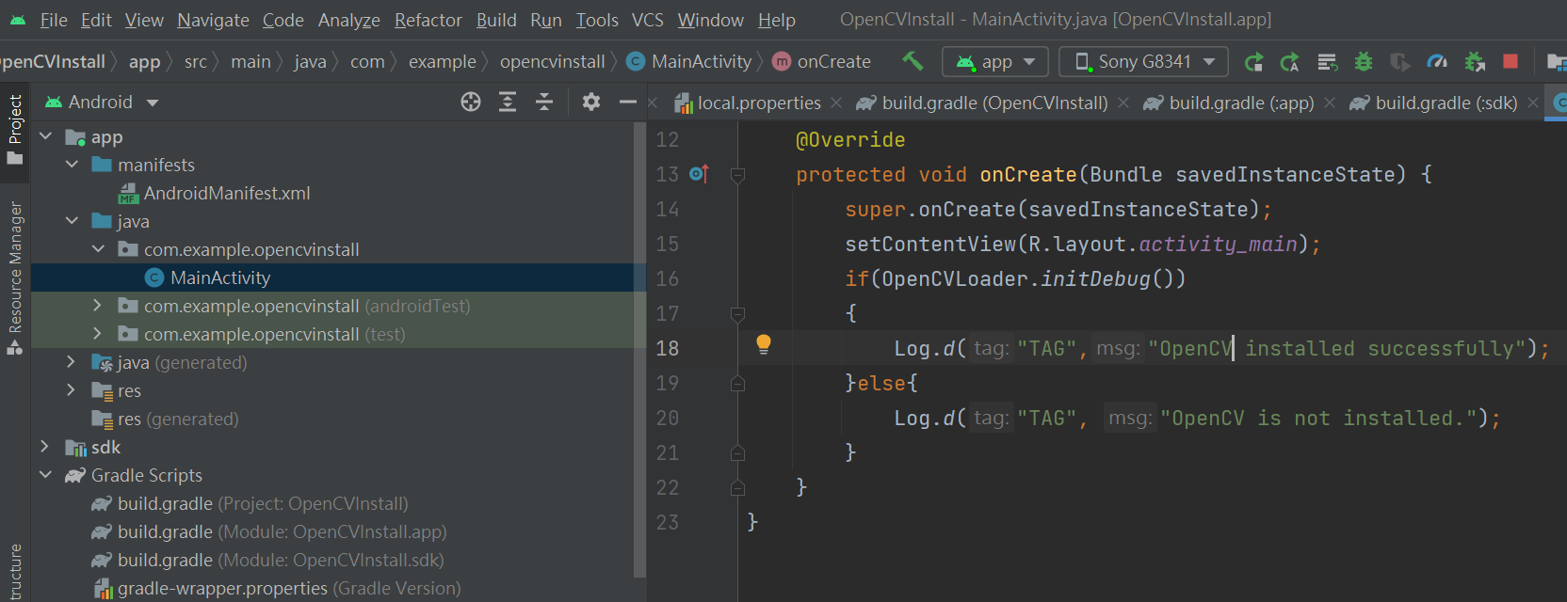This screenshot has height=602, width=1567.
Task: Open the Navigate menu
Action: point(213,20)
